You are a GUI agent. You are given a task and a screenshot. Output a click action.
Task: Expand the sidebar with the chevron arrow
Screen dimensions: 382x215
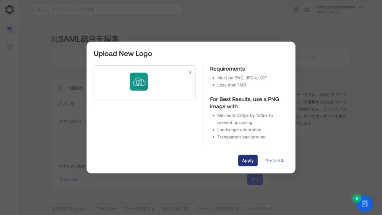(x=19, y=27)
